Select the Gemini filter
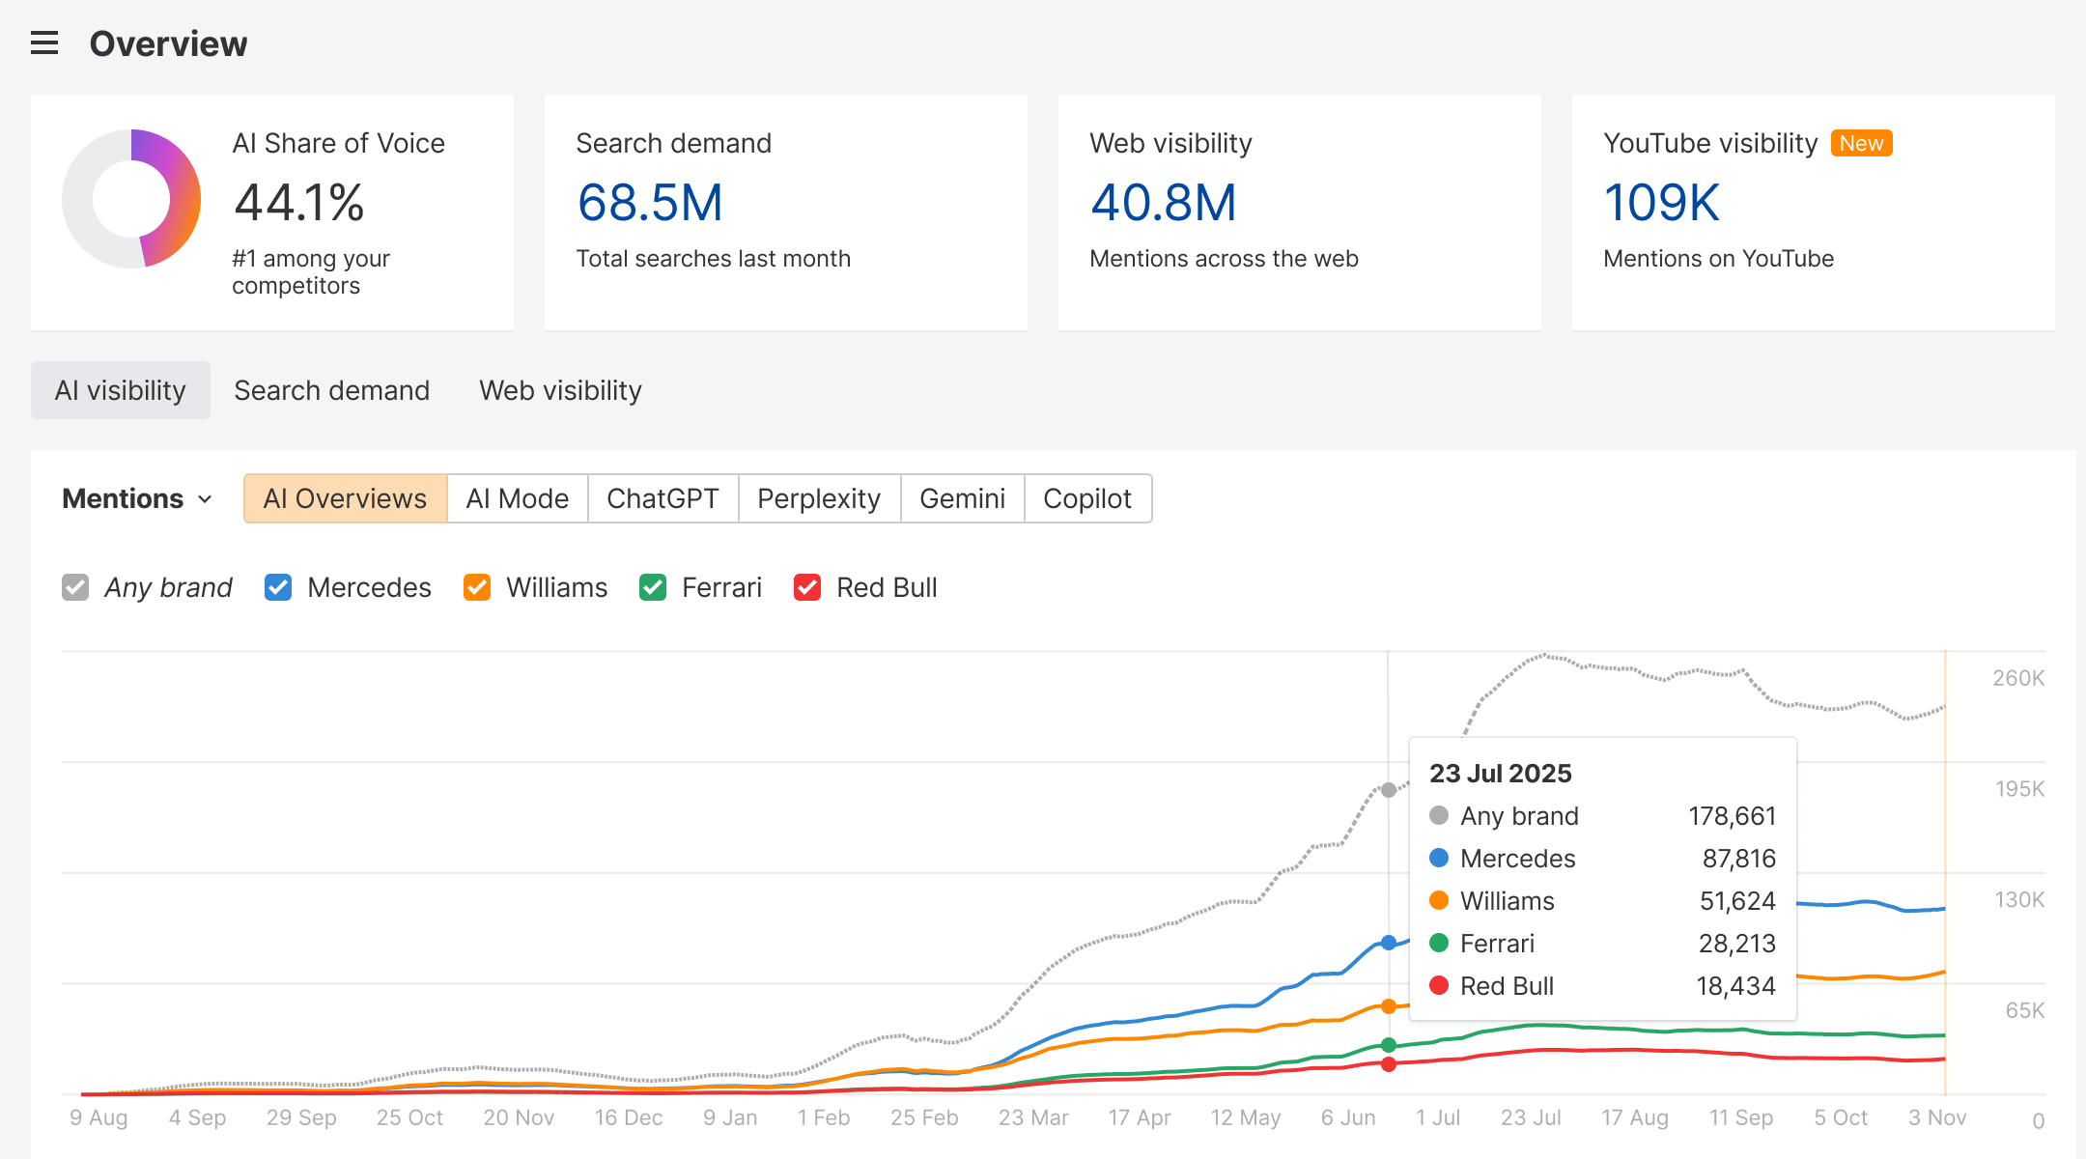This screenshot has height=1159, width=2086. (x=963, y=498)
